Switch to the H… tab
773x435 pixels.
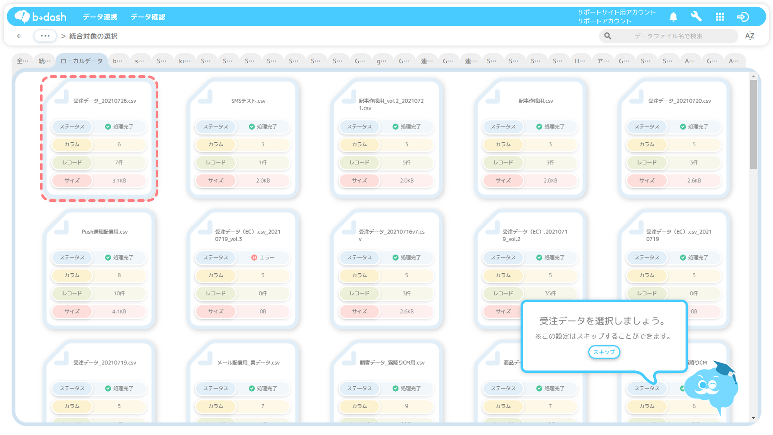(580, 61)
